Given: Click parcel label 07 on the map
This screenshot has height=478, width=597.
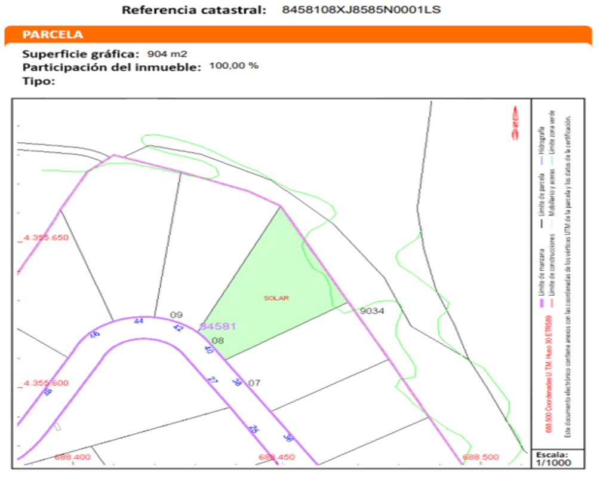Looking at the screenshot, I should tap(254, 382).
